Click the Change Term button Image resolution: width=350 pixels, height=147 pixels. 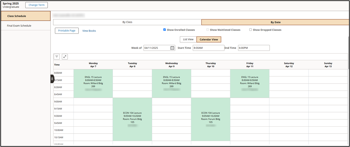(x=36, y=5)
